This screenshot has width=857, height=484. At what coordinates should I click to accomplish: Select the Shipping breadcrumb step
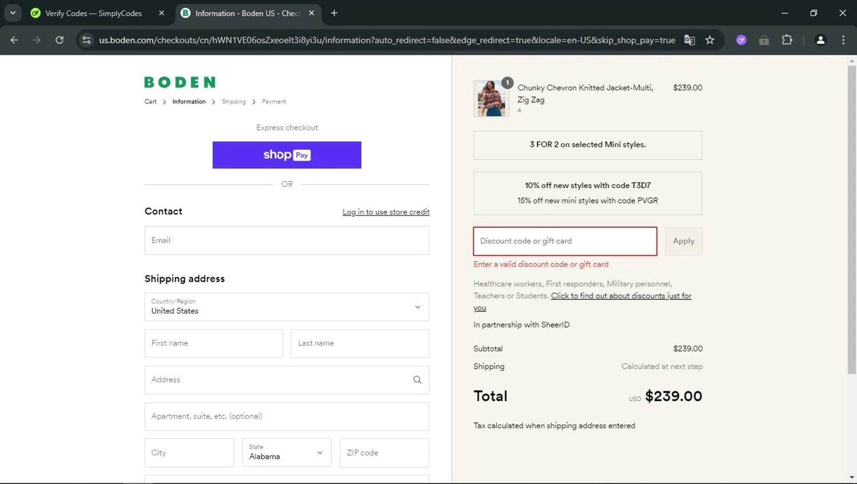click(x=234, y=102)
